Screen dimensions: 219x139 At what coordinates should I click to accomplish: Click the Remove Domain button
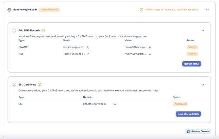pos(198,131)
